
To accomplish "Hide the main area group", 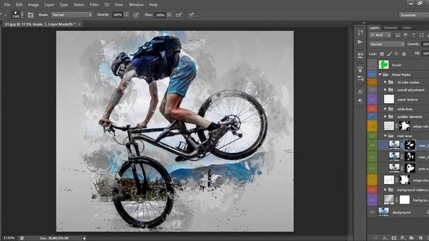I will 372,135.
